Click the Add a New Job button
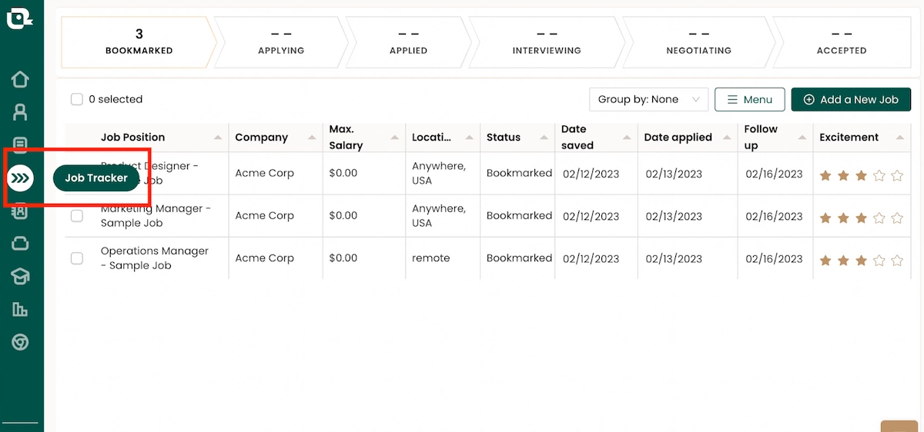Image resolution: width=924 pixels, height=432 pixels. coord(851,99)
